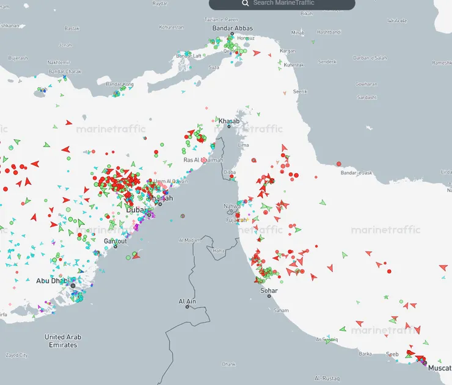Click the Fujairah label

click(x=236, y=220)
